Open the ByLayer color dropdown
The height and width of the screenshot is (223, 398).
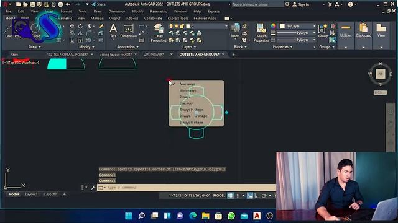pos(314,26)
